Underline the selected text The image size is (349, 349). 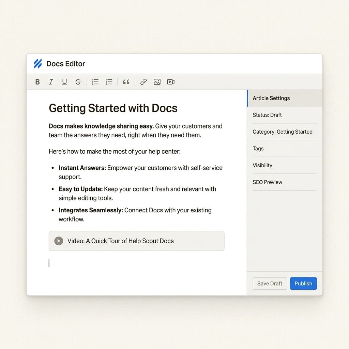(64, 82)
